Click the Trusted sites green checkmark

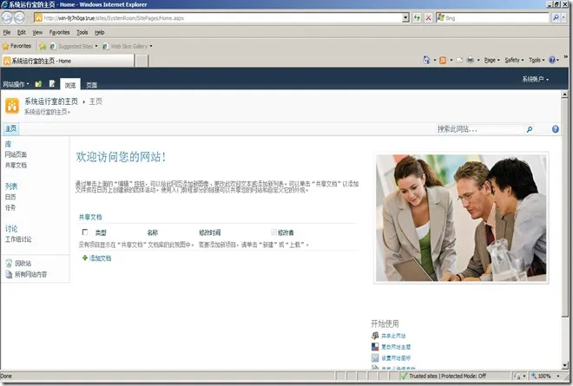pos(404,376)
